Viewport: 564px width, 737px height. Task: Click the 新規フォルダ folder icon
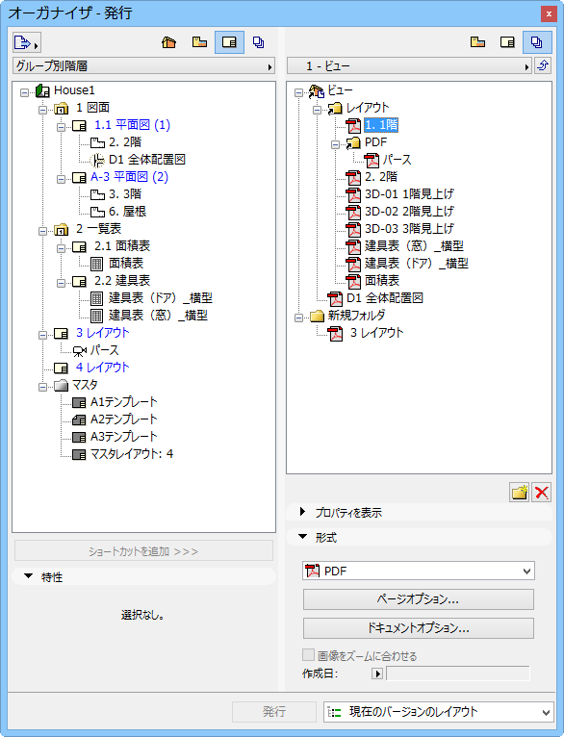tap(318, 316)
